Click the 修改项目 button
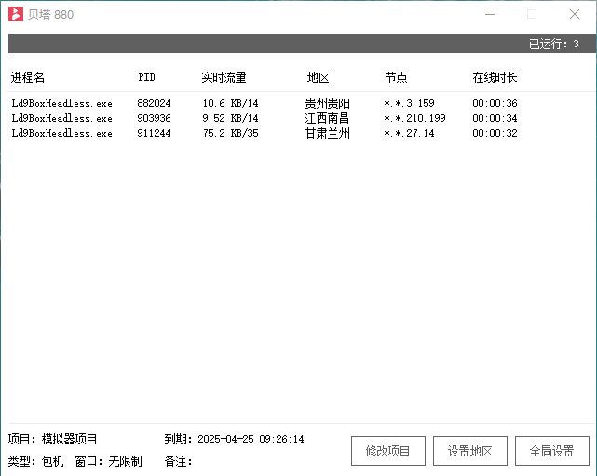The height and width of the screenshot is (476, 597). click(387, 451)
